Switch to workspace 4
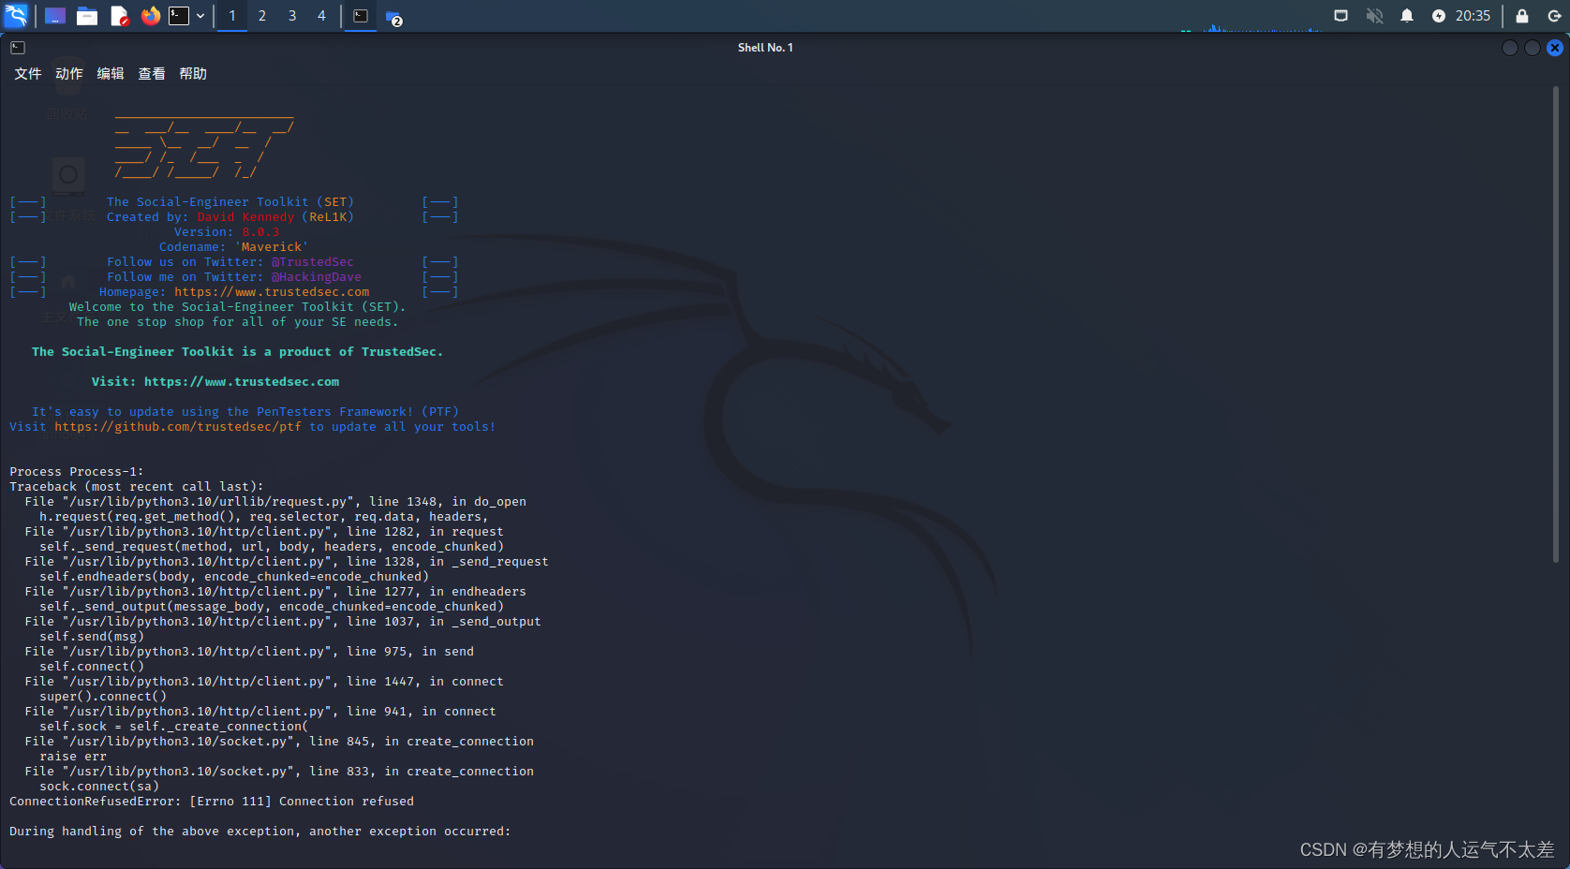Viewport: 1570px width, 869px height. point(321,16)
